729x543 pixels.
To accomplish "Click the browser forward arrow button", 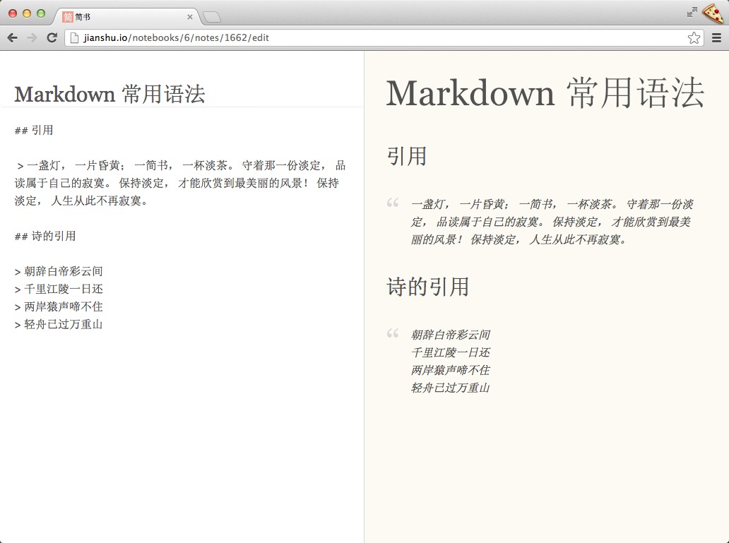I will tap(32, 38).
